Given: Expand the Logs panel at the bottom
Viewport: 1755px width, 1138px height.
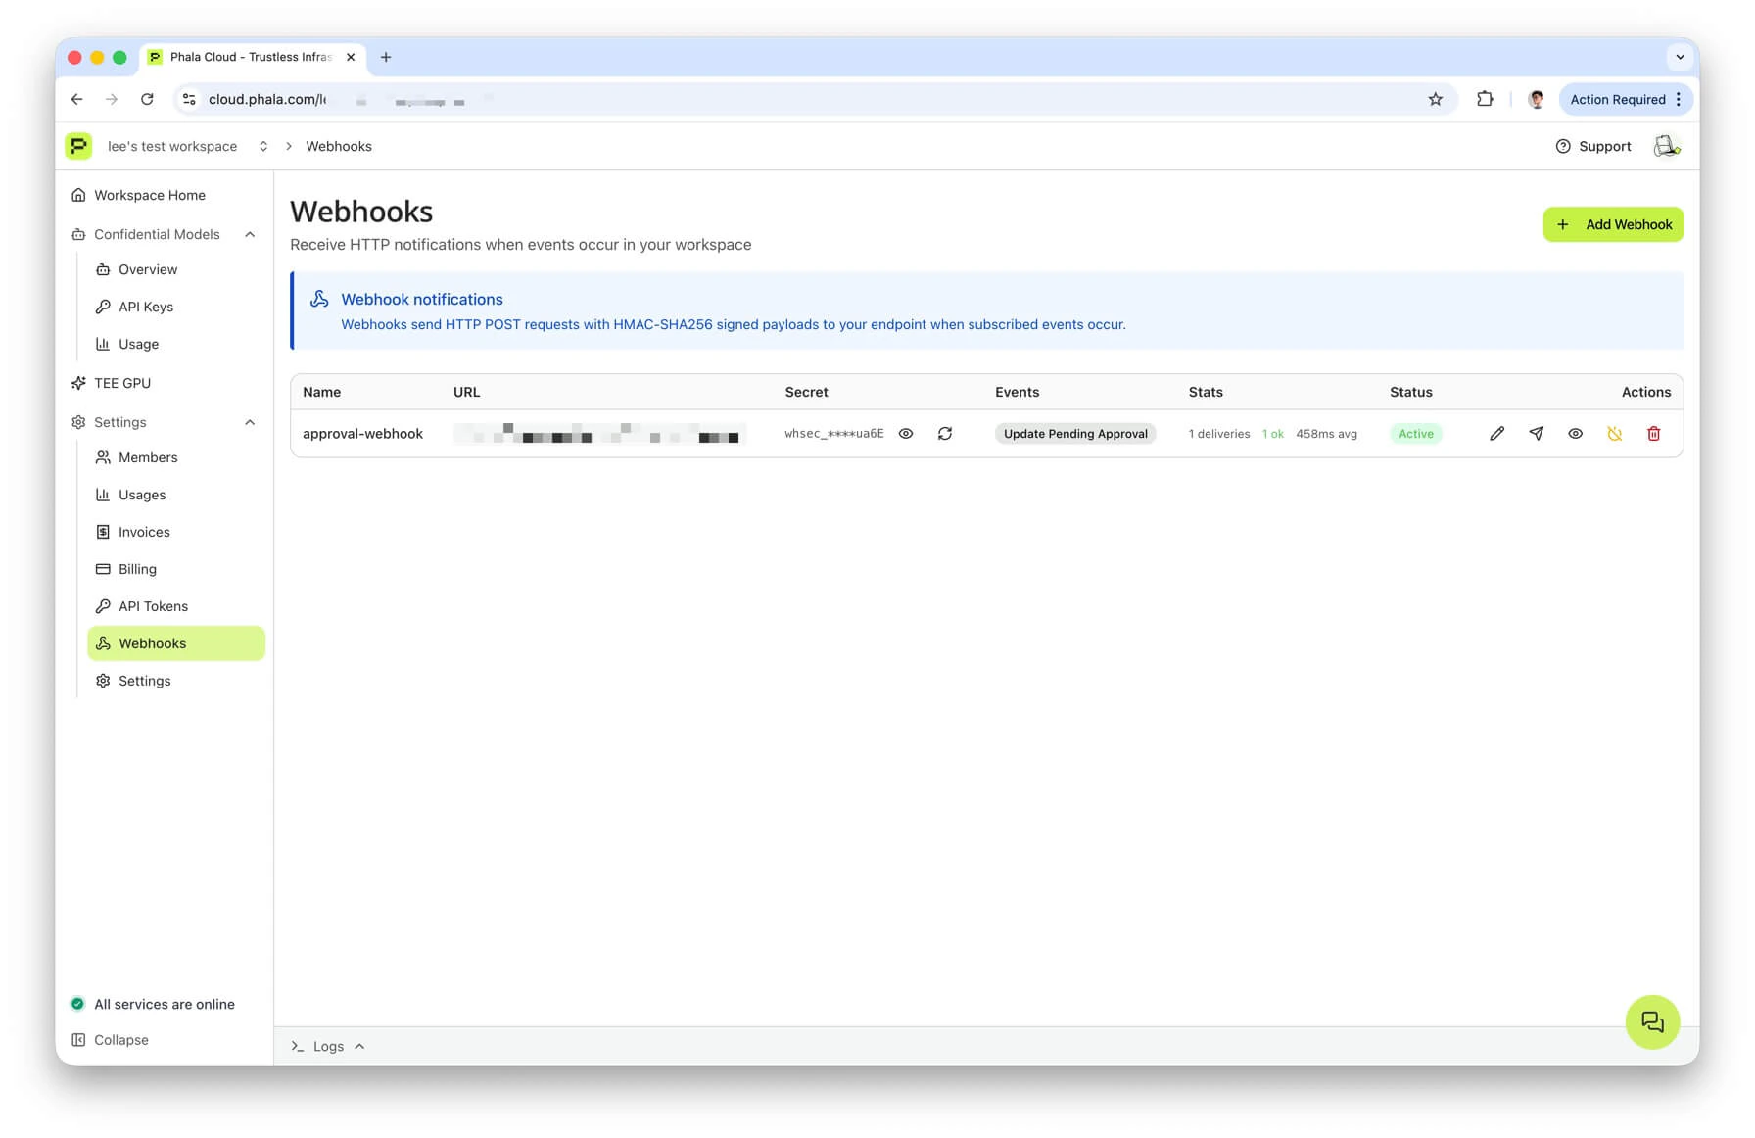Looking at the screenshot, I should coord(328,1046).
